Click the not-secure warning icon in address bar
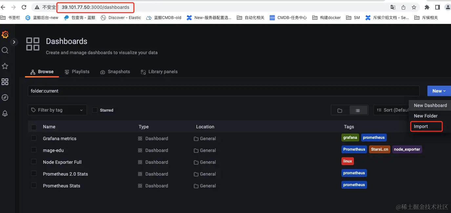The height and width of the screenshot is (213, 451). click(37, 7)
